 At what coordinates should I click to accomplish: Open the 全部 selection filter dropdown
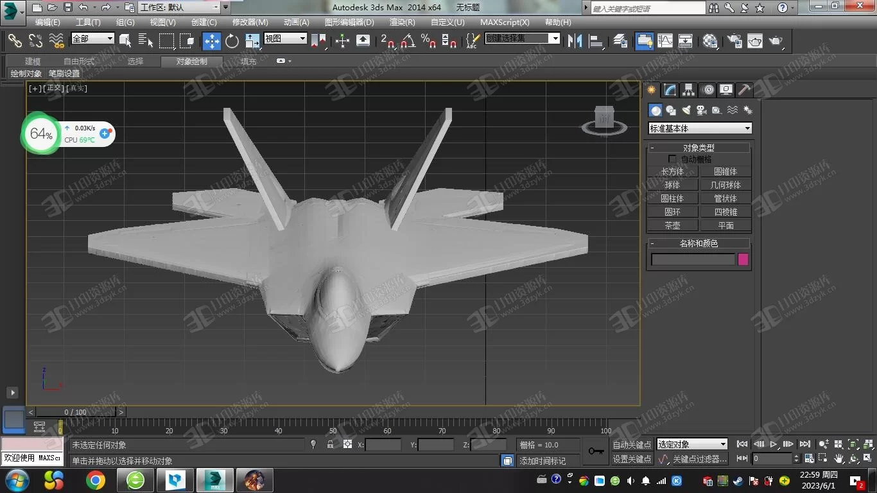(x=92, y=39)
